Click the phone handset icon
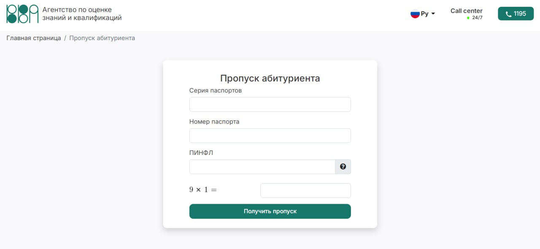The image size is (540, 249). [x=508, y=14]
